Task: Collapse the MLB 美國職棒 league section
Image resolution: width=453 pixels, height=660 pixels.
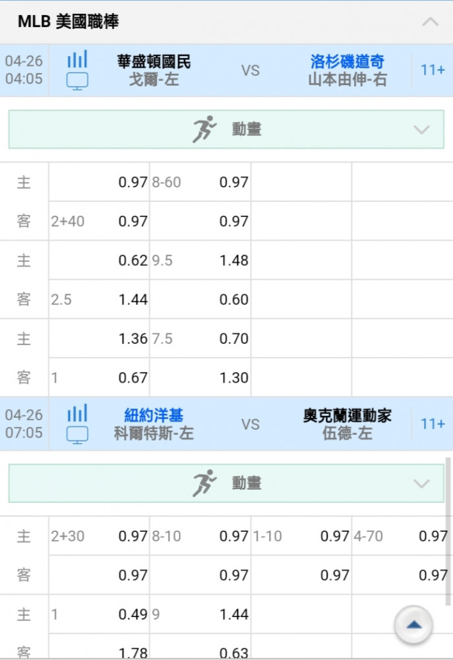Action: (431, 22)
